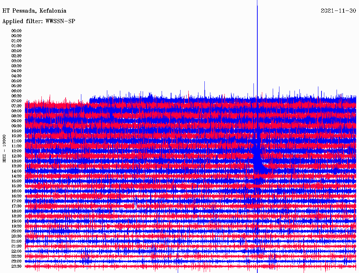Viewport: 359px width, 273px height.
Task: Click the 05:00 time label
Action: pyautogui.click(x=16, y=81)
